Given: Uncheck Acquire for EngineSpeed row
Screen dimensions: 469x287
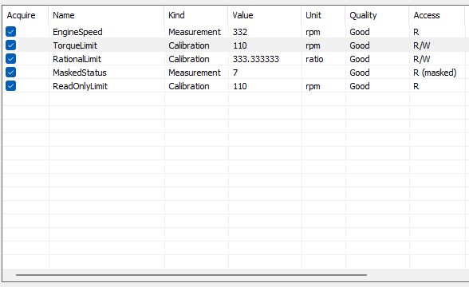Looking at the screenshot, I should coord(11,32).
